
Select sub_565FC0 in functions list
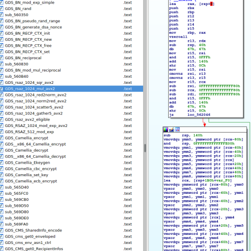[x=71, y=193]
